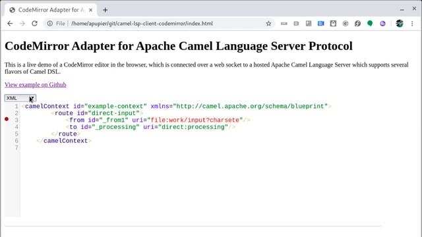Open the View example on Github link
Screen dimensions: 422x237
[35, 85]
